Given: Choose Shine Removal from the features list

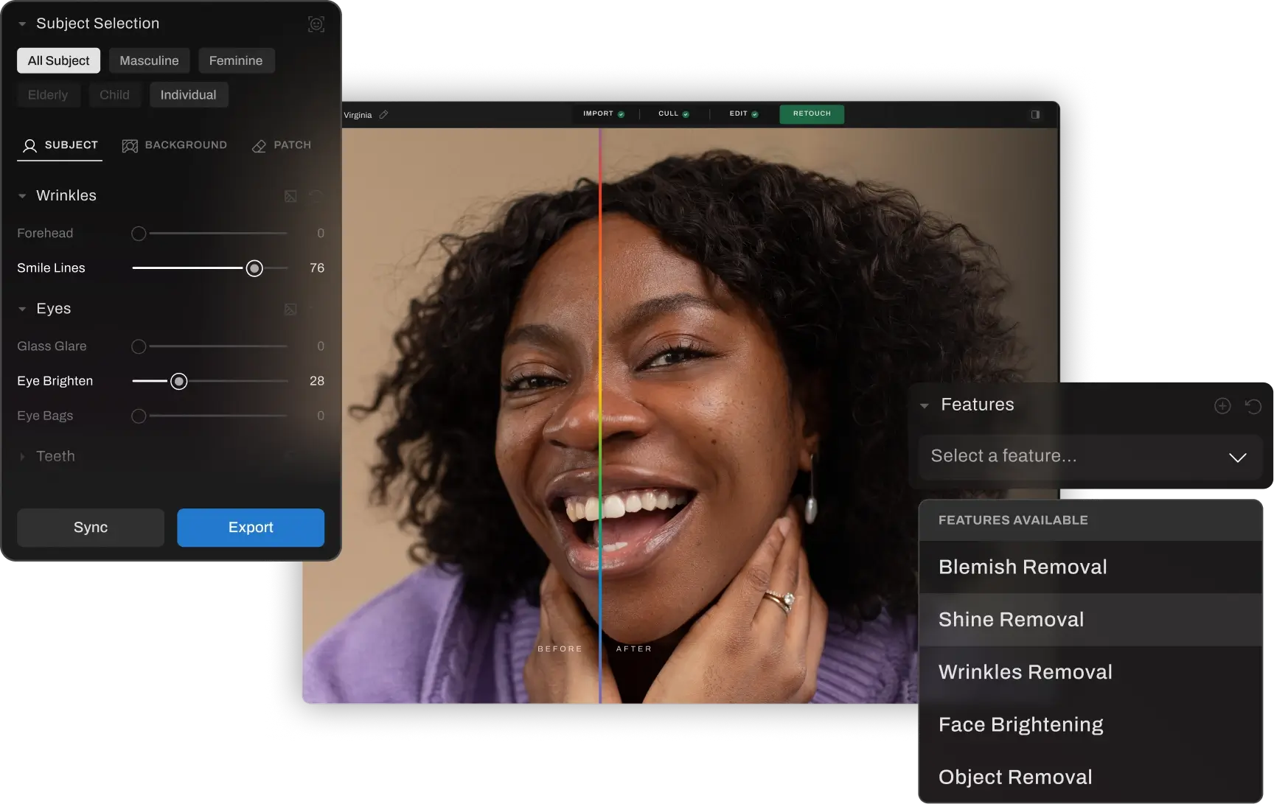Looking at the screenshot, I should (x=1090, y=620).
